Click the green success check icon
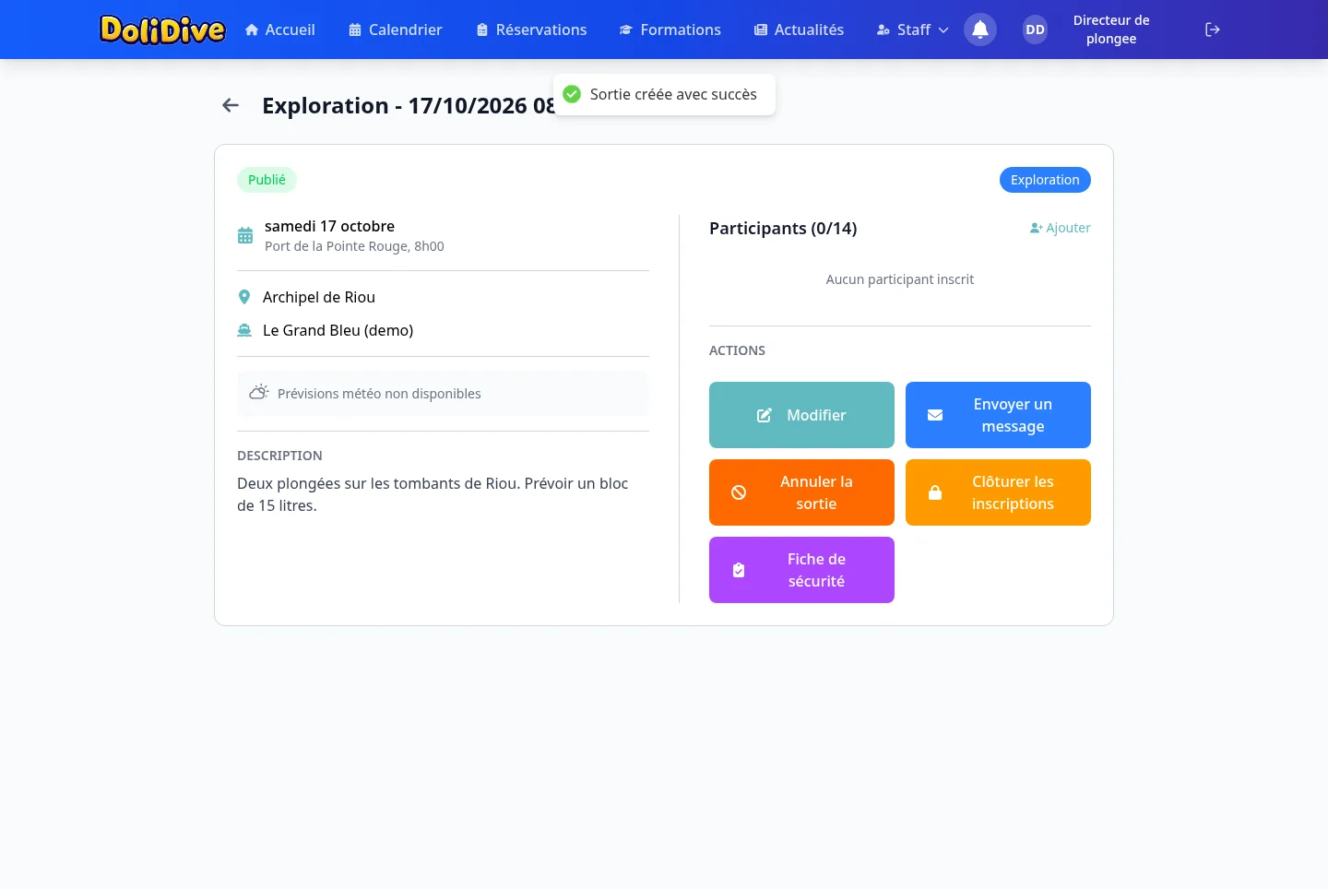 (x=572, y=94)
